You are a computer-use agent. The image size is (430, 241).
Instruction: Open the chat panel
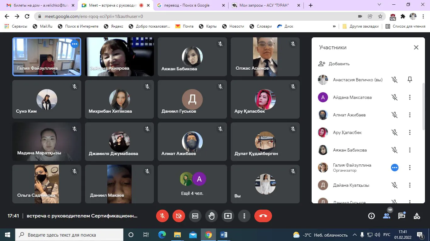(x=402, y=216)
